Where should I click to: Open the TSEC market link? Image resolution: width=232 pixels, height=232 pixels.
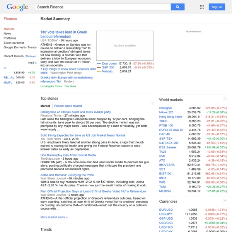(x=163, y=121)
